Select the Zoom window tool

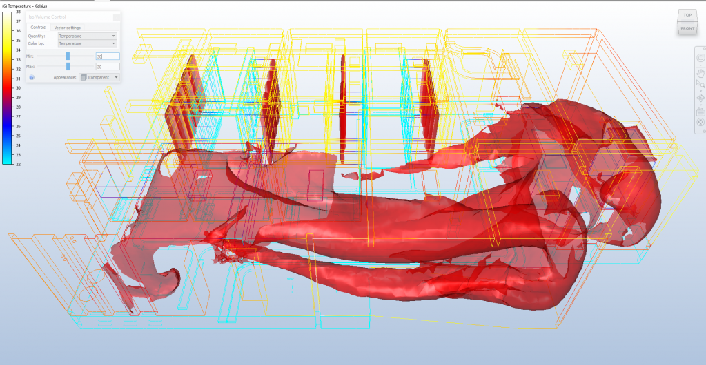coord(700,83)
